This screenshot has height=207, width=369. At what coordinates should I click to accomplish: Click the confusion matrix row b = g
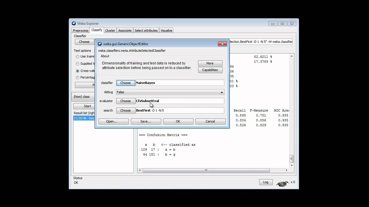click(159, 154)
